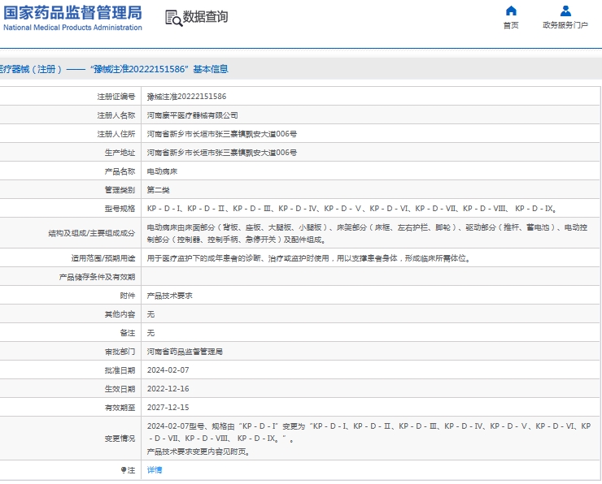Viewport: 602px width, 484px height.
Task: Click the 有效期至 row label
Action: point(120,408)
